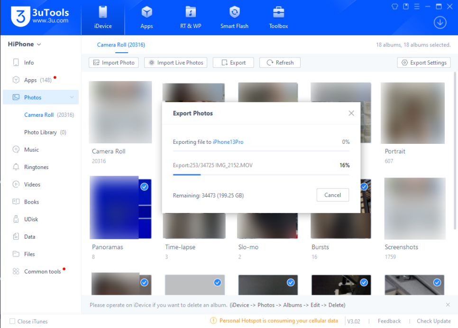Toggle checkmark on fifth bottom-row album
This screenshot has height=328, width=458.
[437, 282]
